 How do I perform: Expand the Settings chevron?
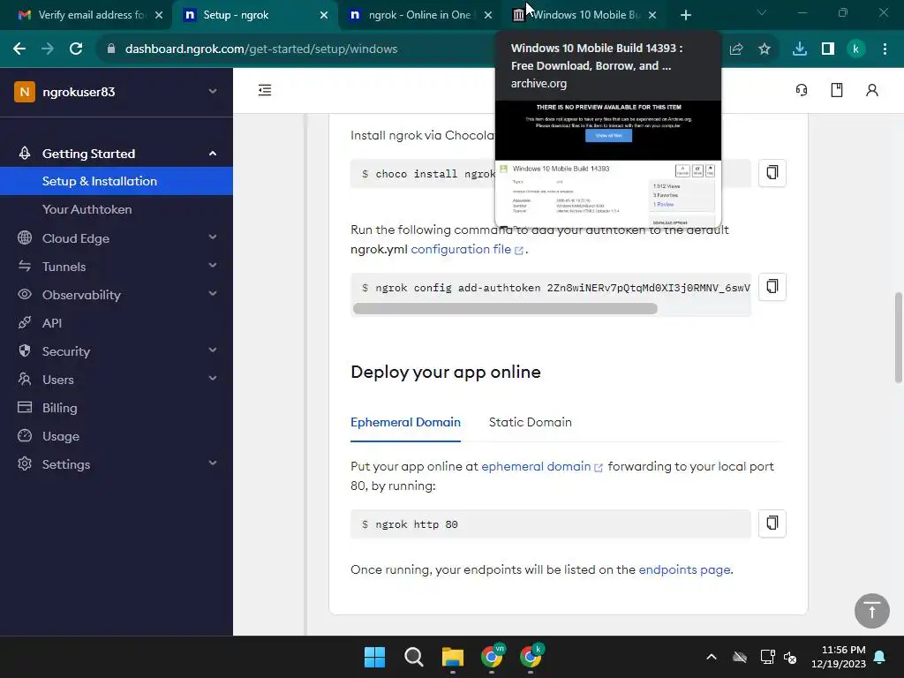tap(213, 463)
